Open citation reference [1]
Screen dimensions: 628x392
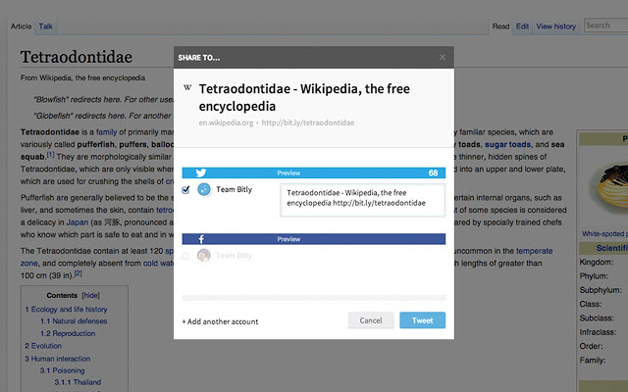point(50,155)
